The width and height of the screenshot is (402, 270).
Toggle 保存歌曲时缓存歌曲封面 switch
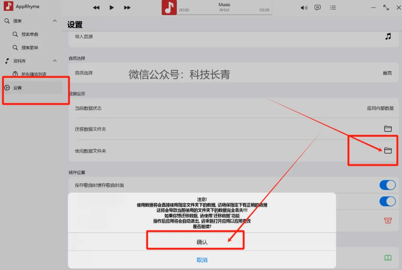387,185
